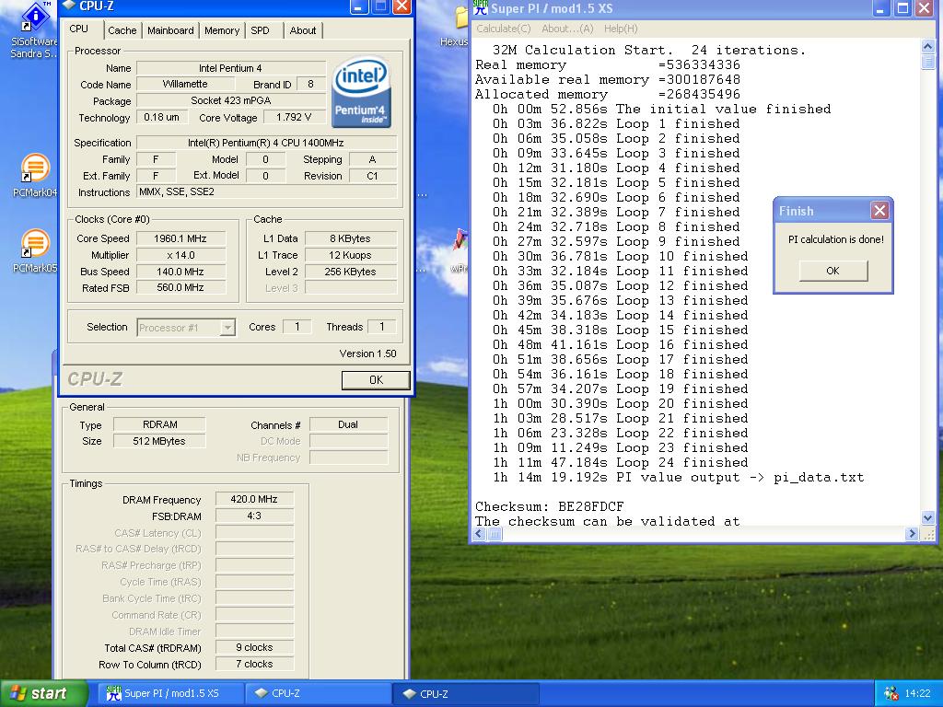Image resolution: width=943 pixels, height=707 pixels.
Task: Click the Specification field text
Action: coord(266,143)
